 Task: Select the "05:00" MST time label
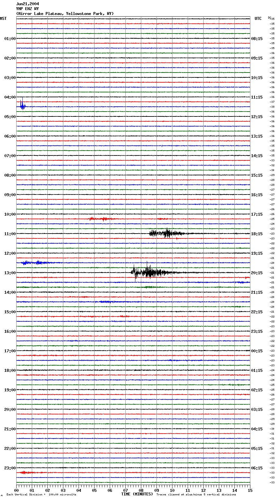pos(10,117)
